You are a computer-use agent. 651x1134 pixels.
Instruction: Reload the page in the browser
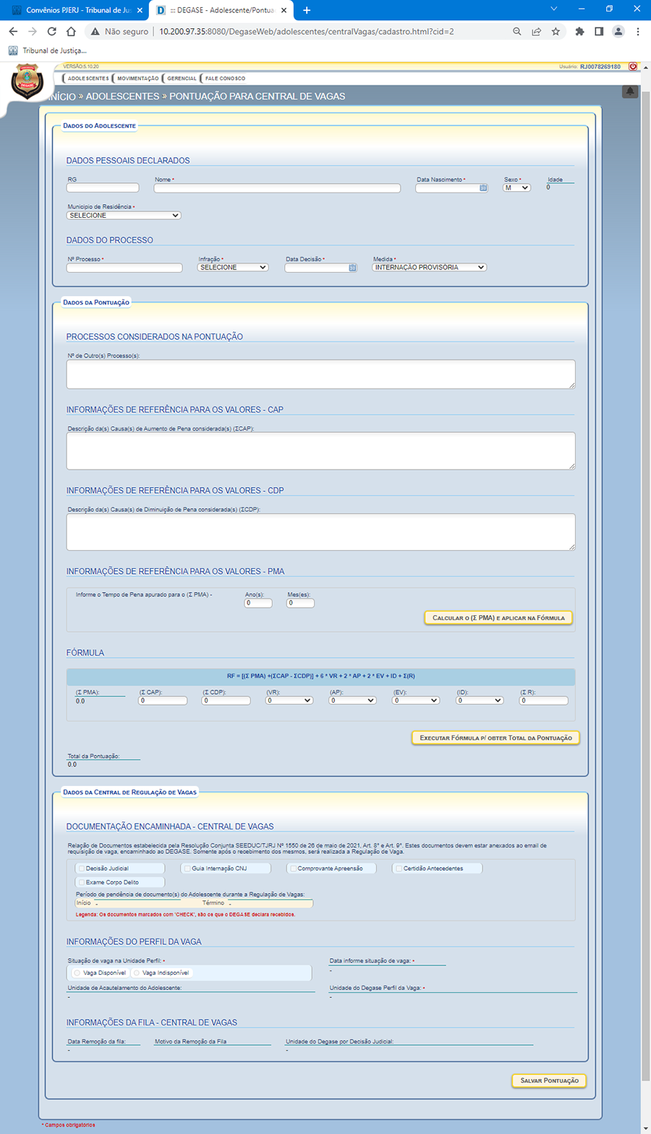coord(51,32)
